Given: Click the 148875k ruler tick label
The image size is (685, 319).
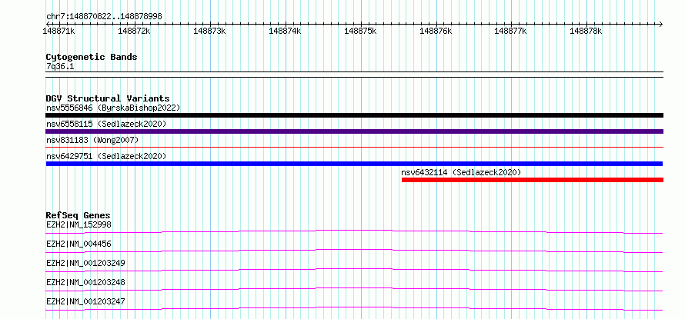Looking at the screenshot, I should pyautogui.click(x=360, y=31).
